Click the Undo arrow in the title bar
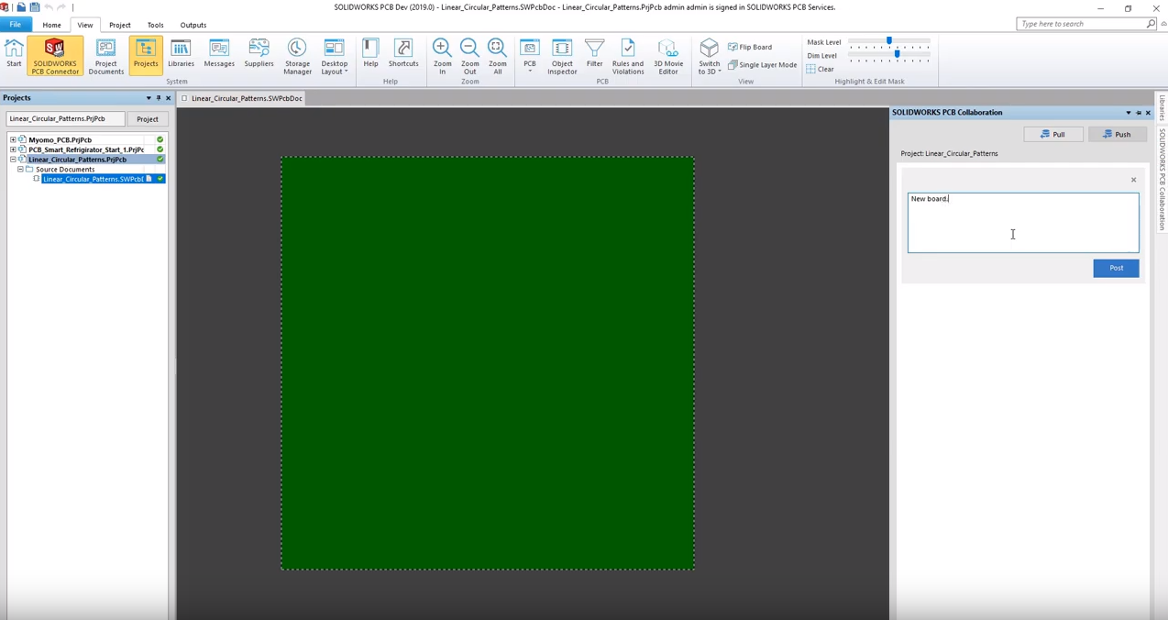 tap(49, 7)
